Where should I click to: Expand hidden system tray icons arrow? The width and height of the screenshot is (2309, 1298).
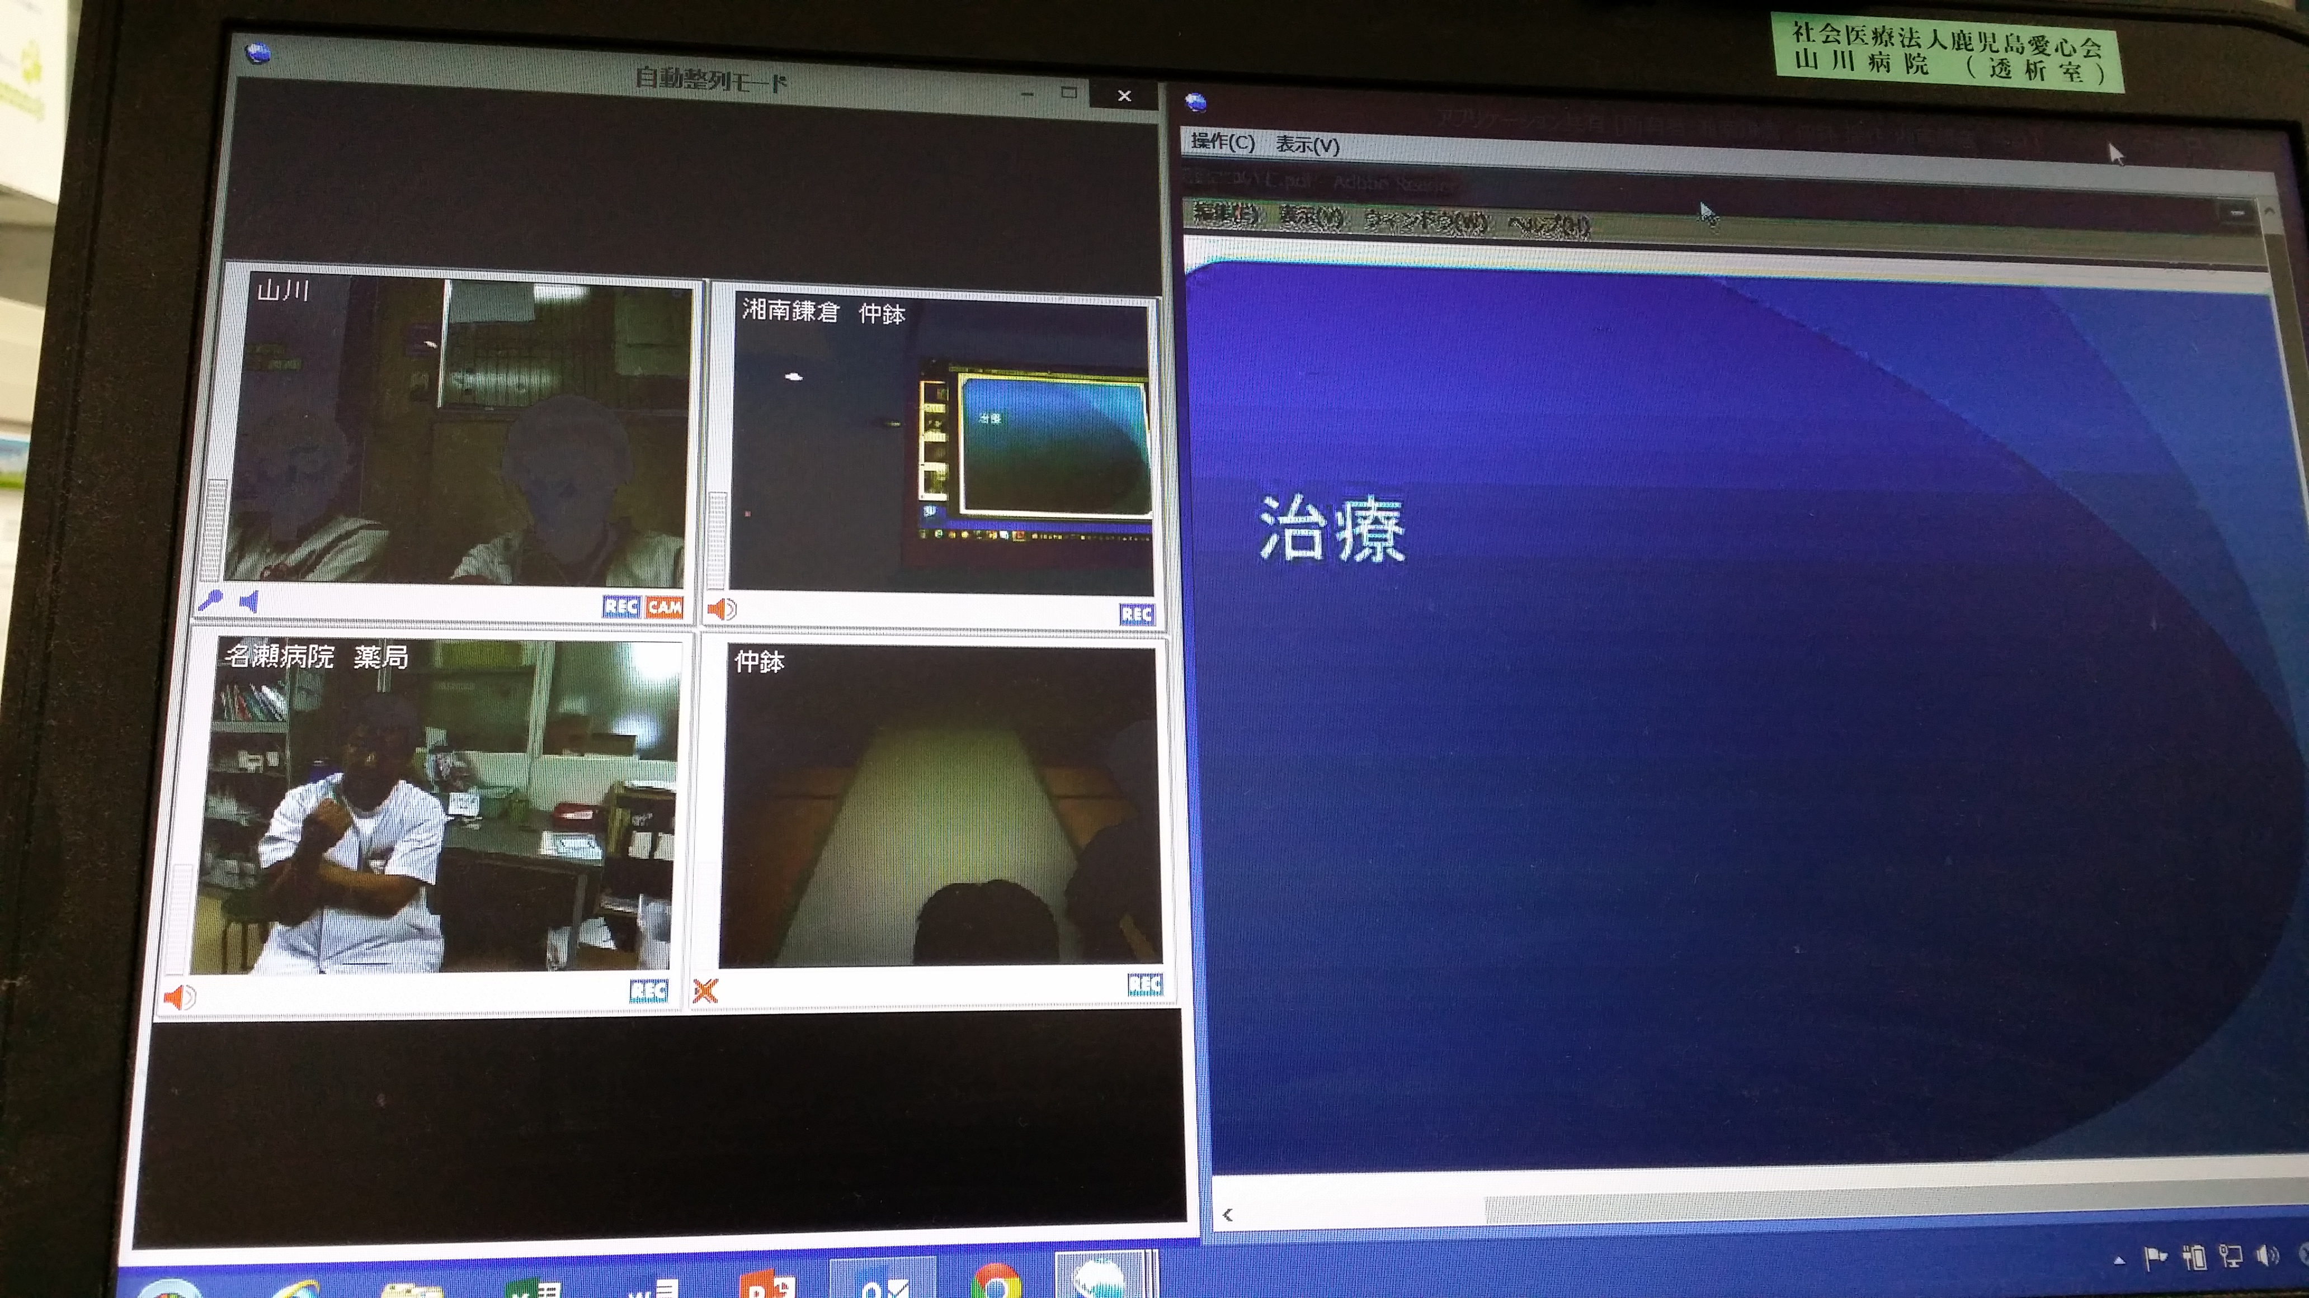coord(2119,1261)
